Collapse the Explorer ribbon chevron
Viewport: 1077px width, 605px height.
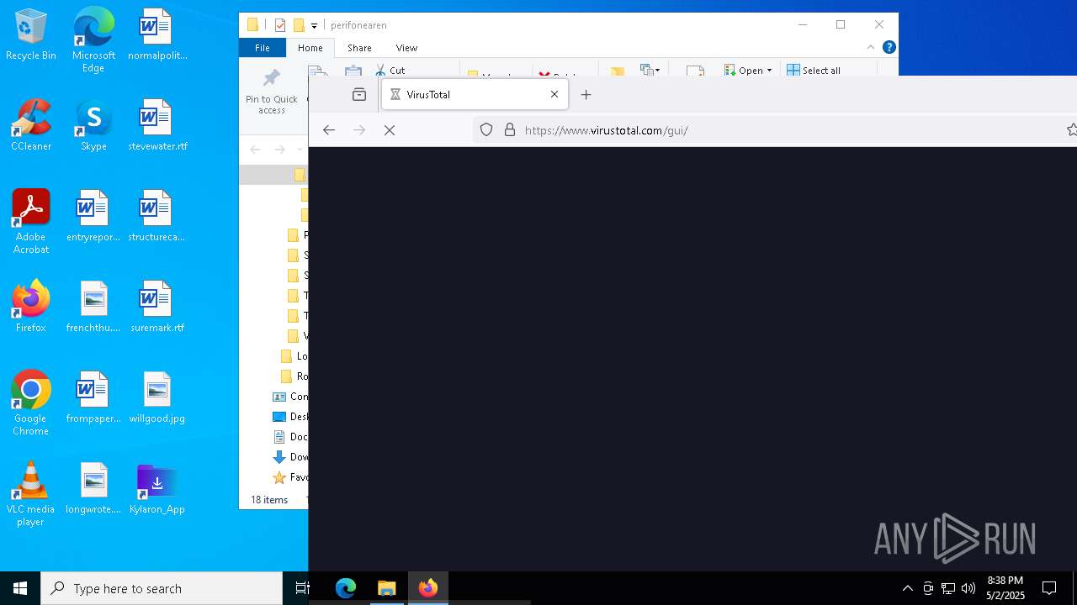click(871, 47)
